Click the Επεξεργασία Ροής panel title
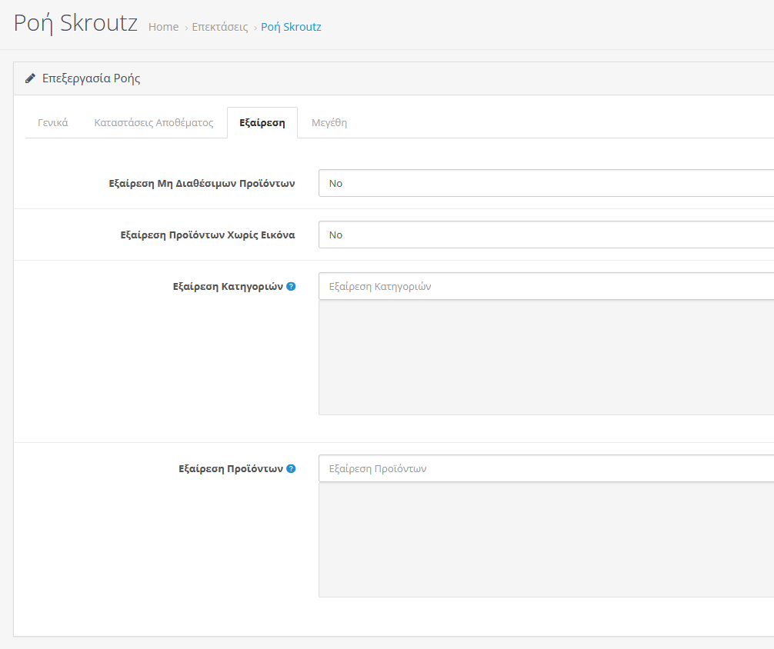 (x=92, y=78)
